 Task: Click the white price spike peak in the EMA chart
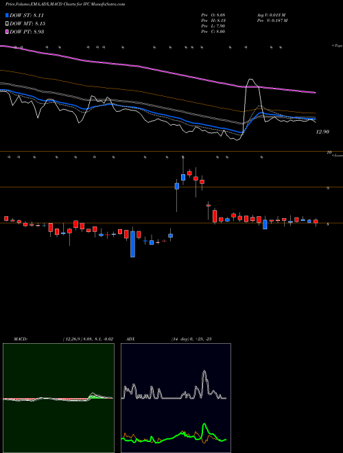click(251, 79)
